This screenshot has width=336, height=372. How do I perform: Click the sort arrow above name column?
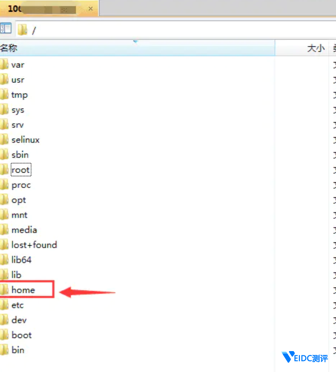point(136,42)
